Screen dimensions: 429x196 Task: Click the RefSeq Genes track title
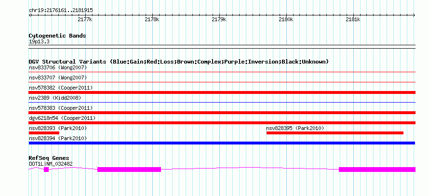[49, 158]
